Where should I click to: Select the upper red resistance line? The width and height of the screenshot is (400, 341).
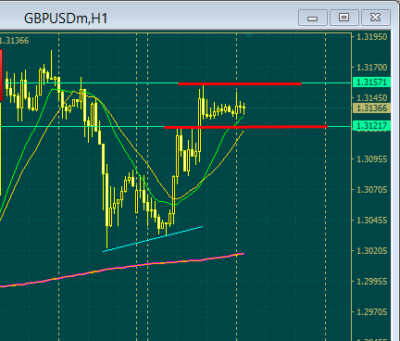tap(240, 83)
